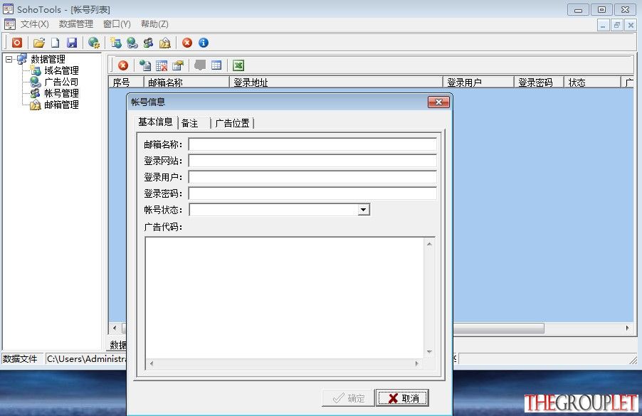This screenshot has height=416, width=642.
Task: Click the red power icon in main toolbar
Action: click(x=17, y=43)
